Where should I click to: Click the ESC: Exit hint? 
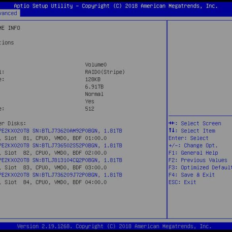[182, 182]
